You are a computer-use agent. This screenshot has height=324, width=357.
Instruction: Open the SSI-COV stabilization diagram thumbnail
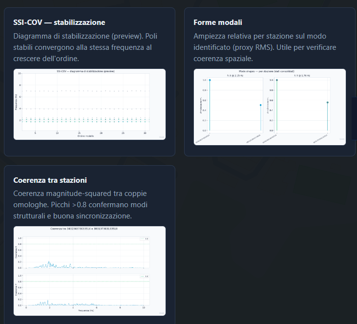click(x=89, y=105)
